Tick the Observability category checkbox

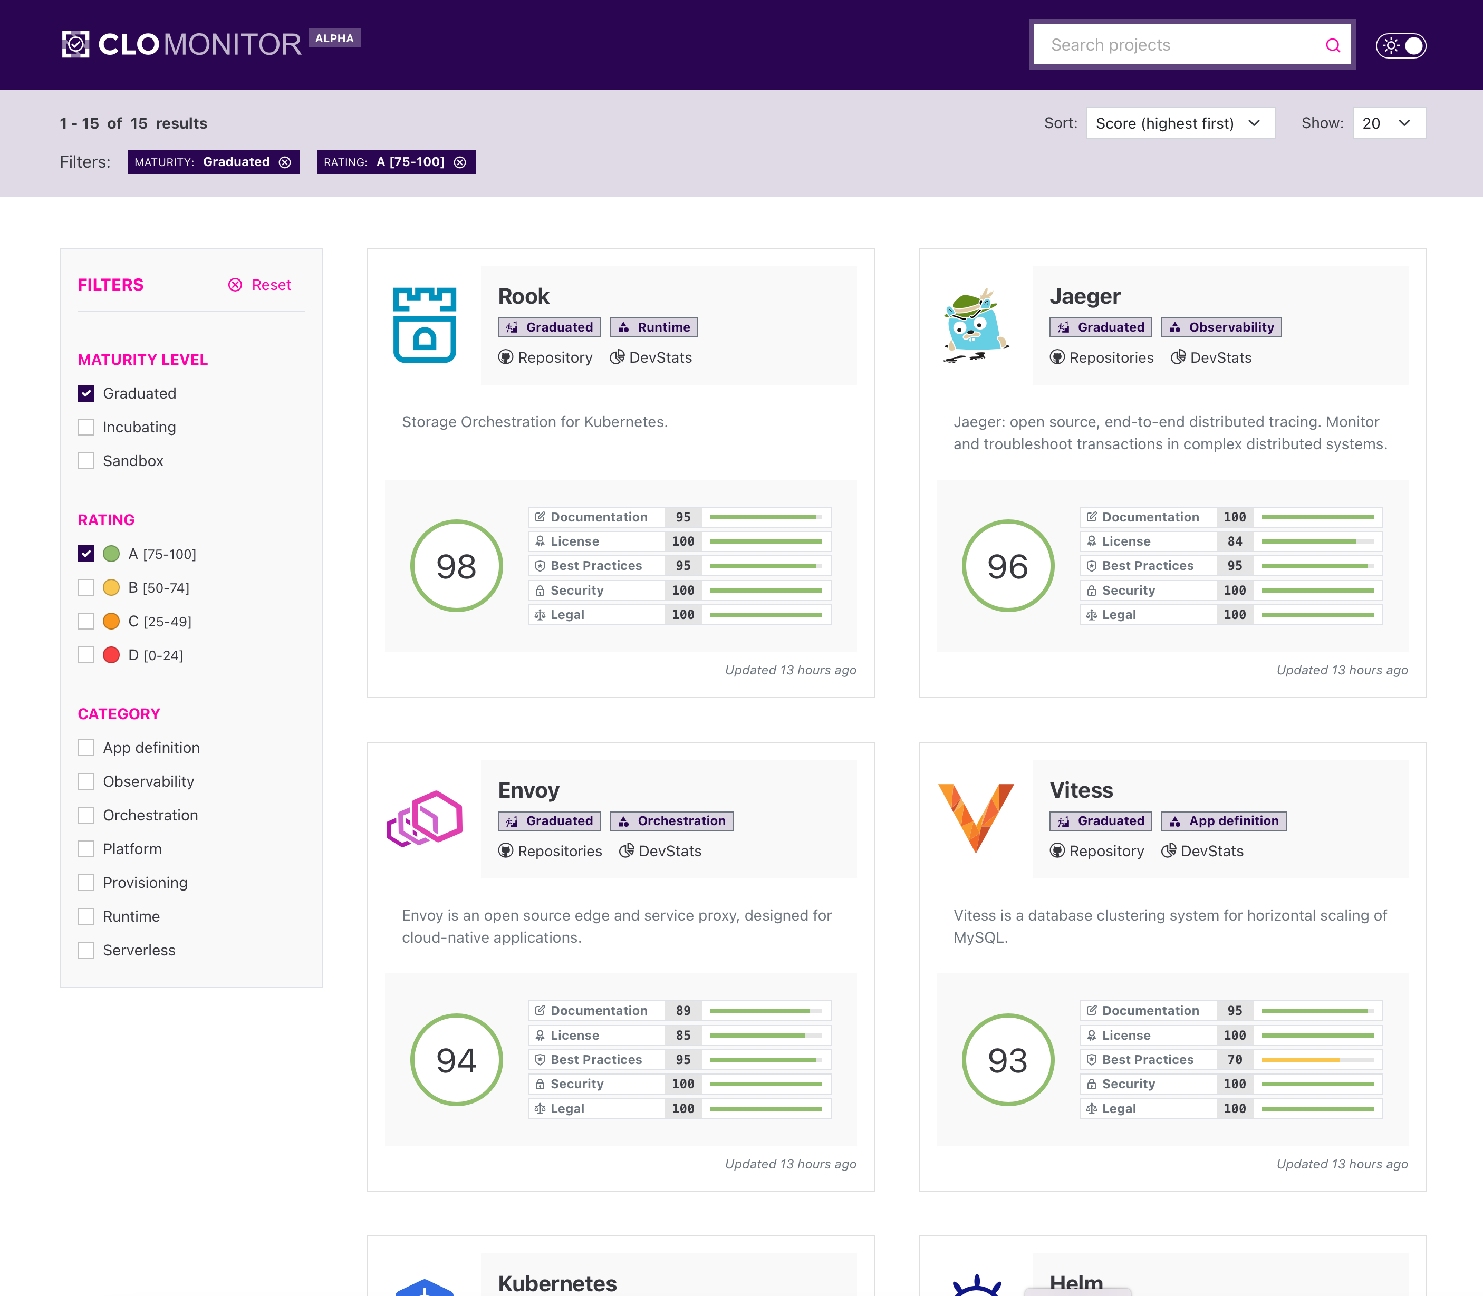tap(86, 781)
